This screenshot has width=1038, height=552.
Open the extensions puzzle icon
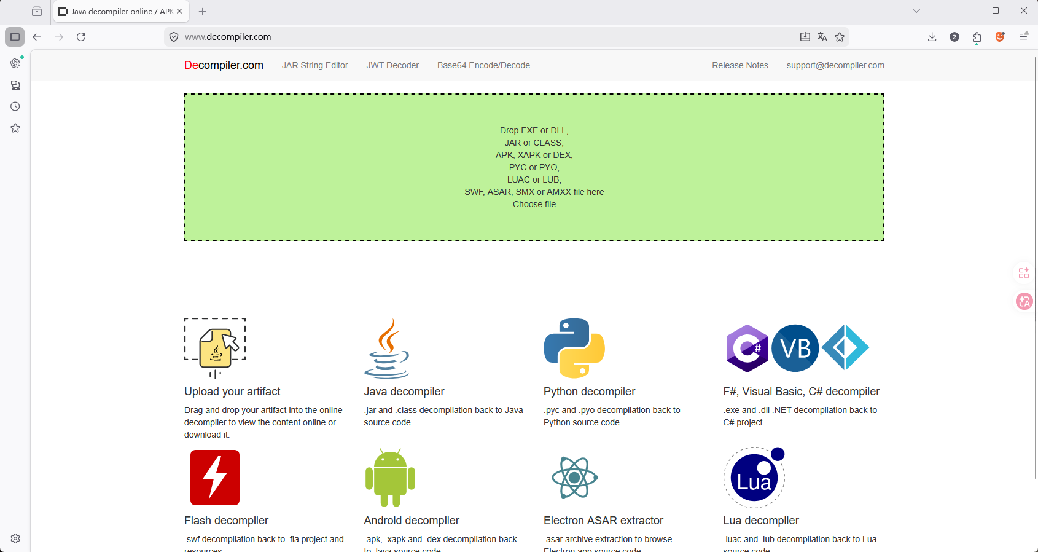[977, 37]
